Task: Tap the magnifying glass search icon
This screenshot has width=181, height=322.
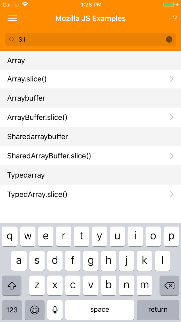Action: tap(12, 39)
